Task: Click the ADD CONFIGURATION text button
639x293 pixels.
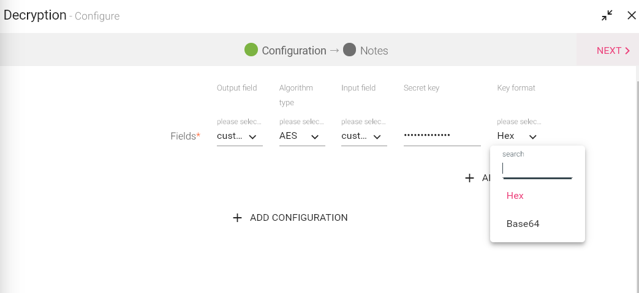Action: [x=298, y=218]
